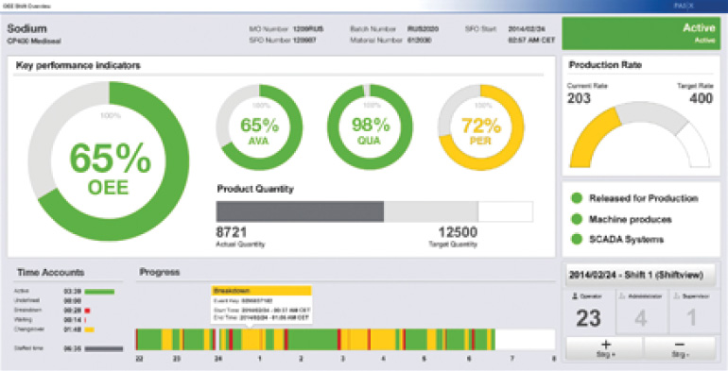Click the green dot beside Released for Production

576,198
